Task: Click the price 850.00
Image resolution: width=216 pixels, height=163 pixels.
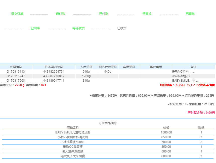Action: (x=166, y=147)
